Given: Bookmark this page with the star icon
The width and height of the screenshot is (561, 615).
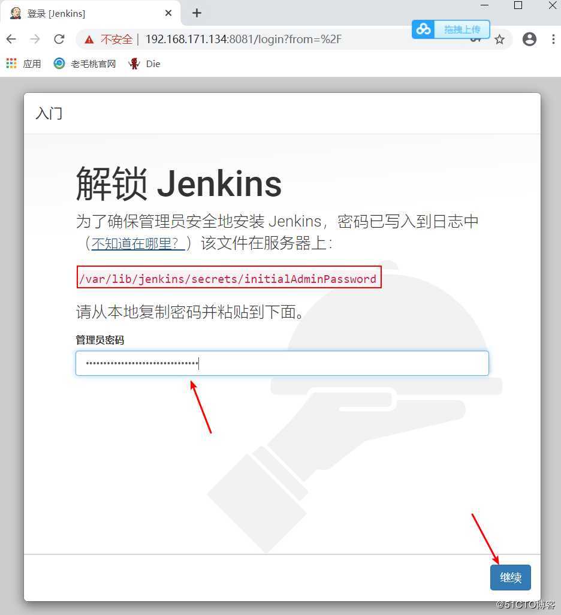Looking at the screenshot, I should [x=499, y=39].
